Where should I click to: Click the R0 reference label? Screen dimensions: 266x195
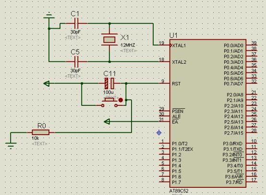coord(42,126)
